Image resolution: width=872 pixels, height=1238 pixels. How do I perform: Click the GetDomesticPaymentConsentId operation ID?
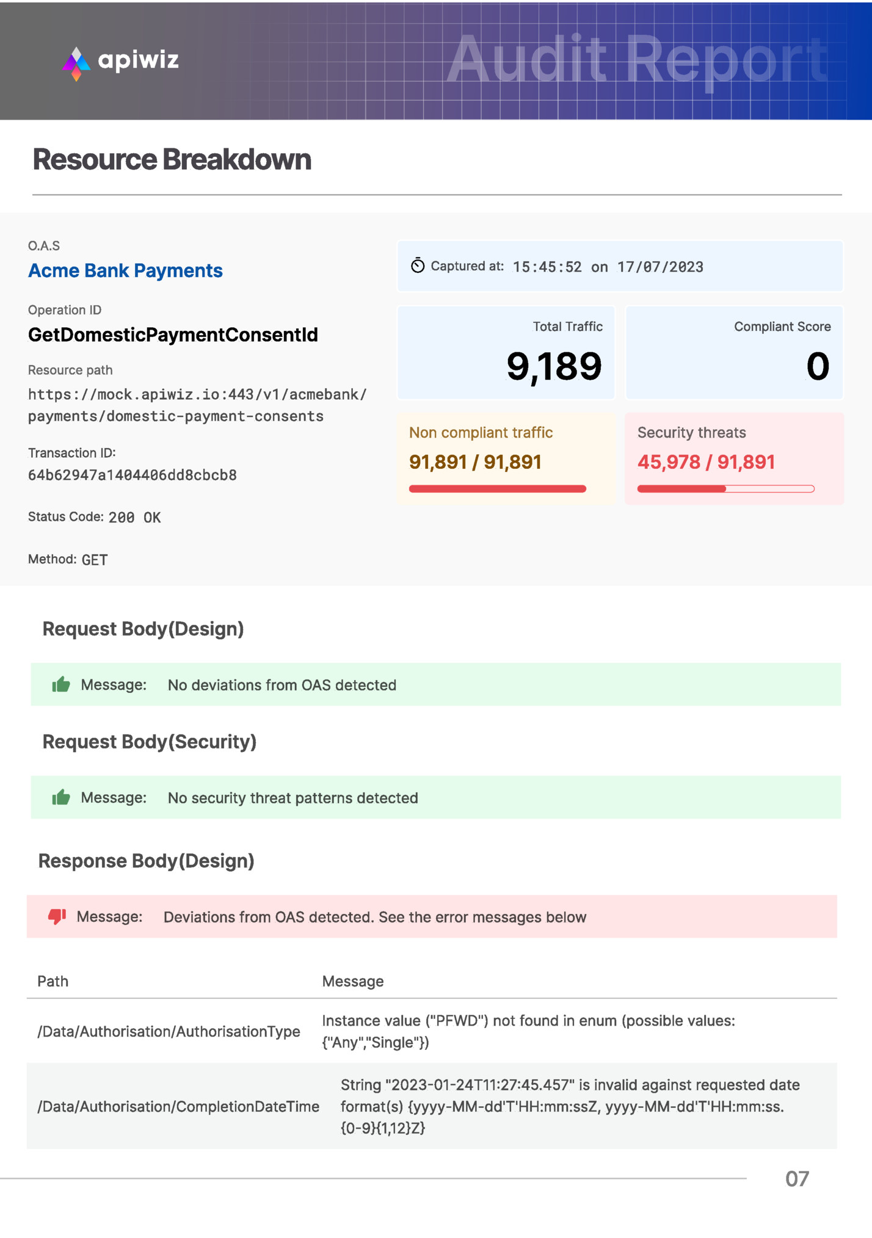coord(173,335)
